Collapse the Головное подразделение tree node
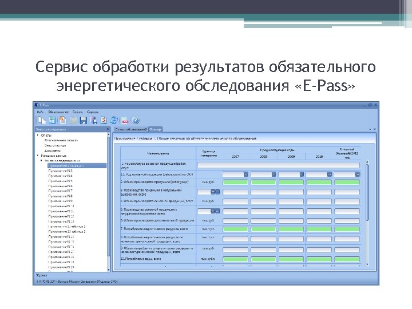Screen dimensions: 412x309 click(42, 161)
